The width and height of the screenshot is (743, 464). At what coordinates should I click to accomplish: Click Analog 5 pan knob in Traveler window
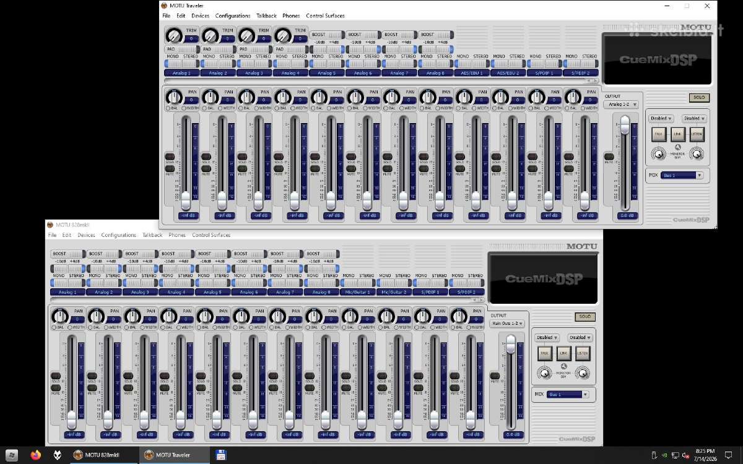click(x=319, y=97)
